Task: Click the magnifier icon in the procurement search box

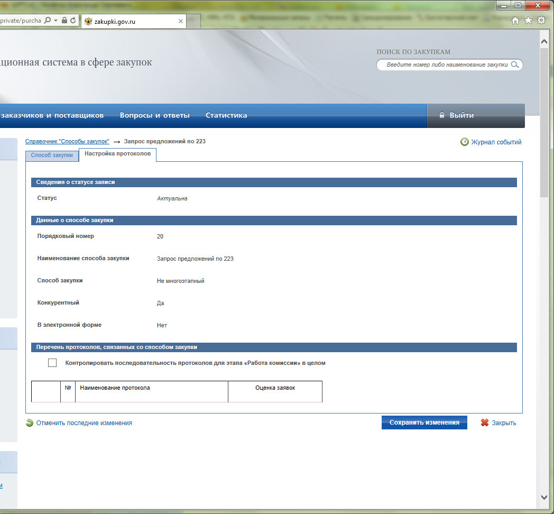Action: 515,65
